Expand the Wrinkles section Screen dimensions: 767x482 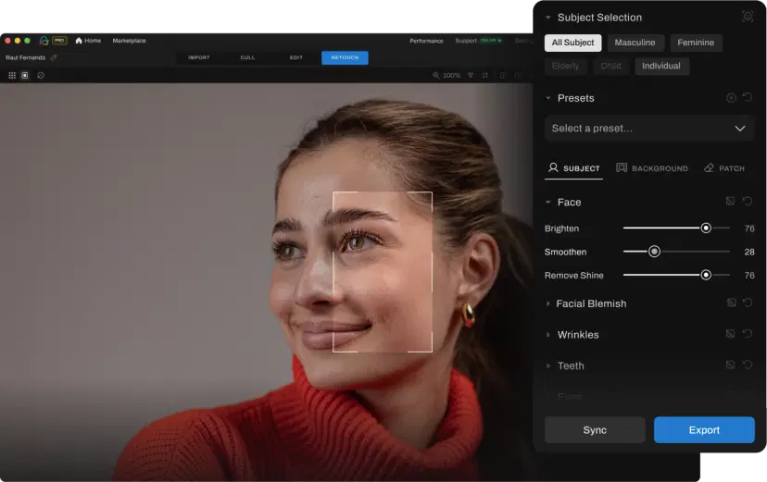(547, 335)
